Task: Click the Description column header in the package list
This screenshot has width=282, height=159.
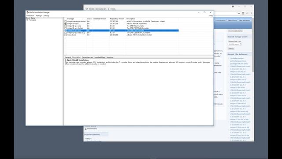Action: pos(131,19)
